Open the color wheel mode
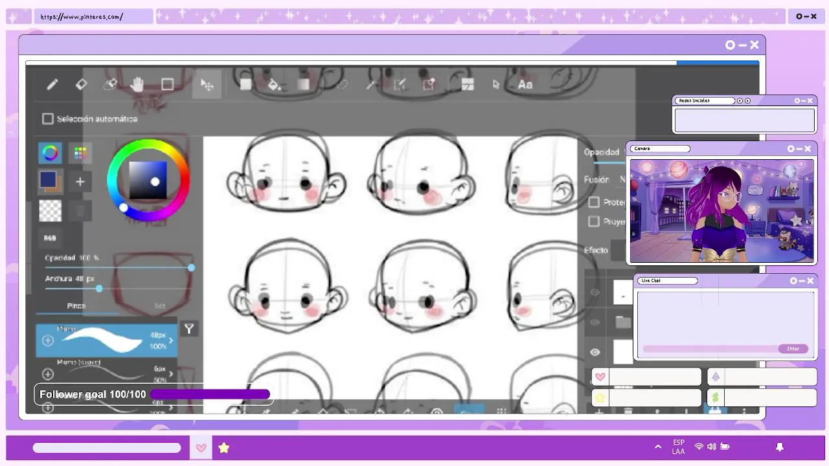829x466 pixels. click(50, 153)
